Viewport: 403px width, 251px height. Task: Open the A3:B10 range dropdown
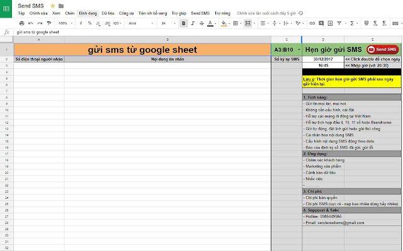point(299,50)
